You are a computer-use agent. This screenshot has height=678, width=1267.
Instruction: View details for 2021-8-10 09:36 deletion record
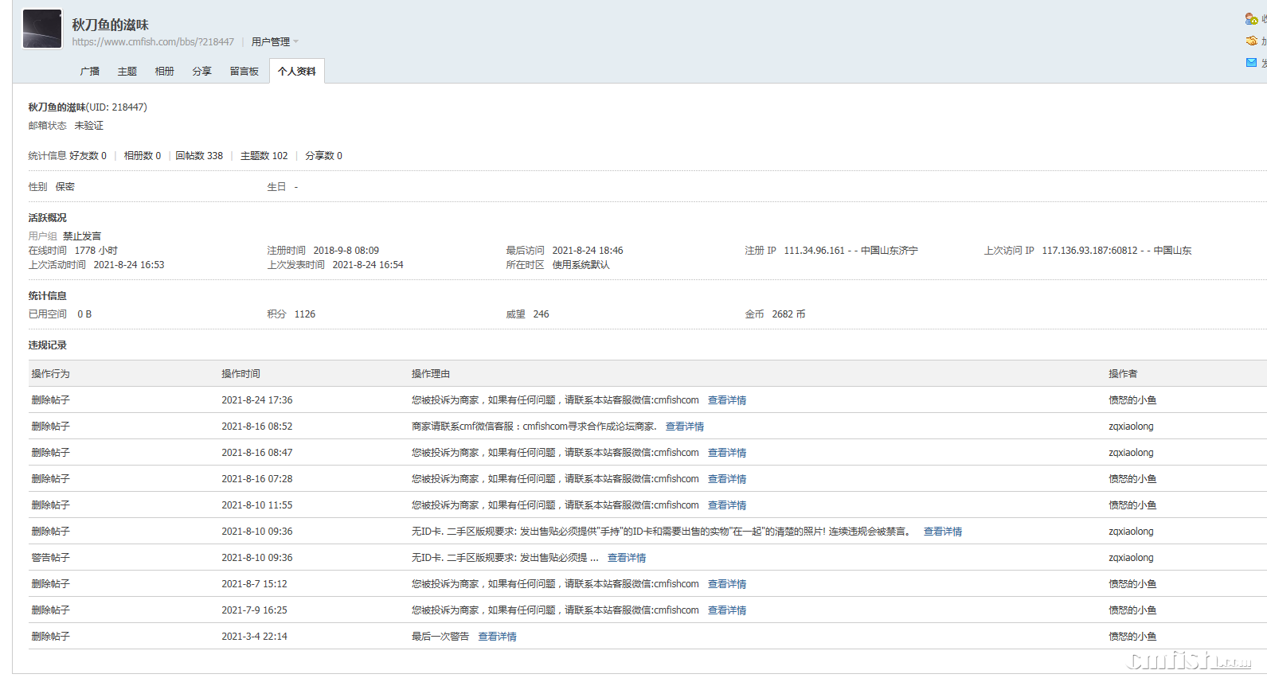(943, 532)
